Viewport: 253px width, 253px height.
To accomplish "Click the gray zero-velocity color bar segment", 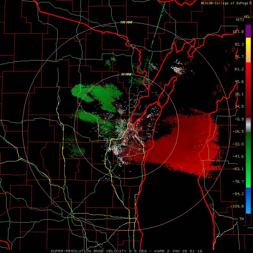I will coord(248,125).
